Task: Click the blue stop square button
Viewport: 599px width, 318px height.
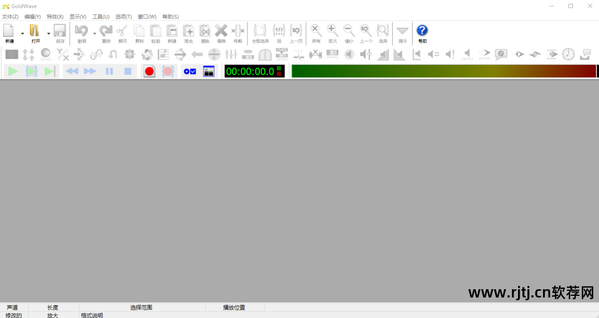Action: coord(128,71)
